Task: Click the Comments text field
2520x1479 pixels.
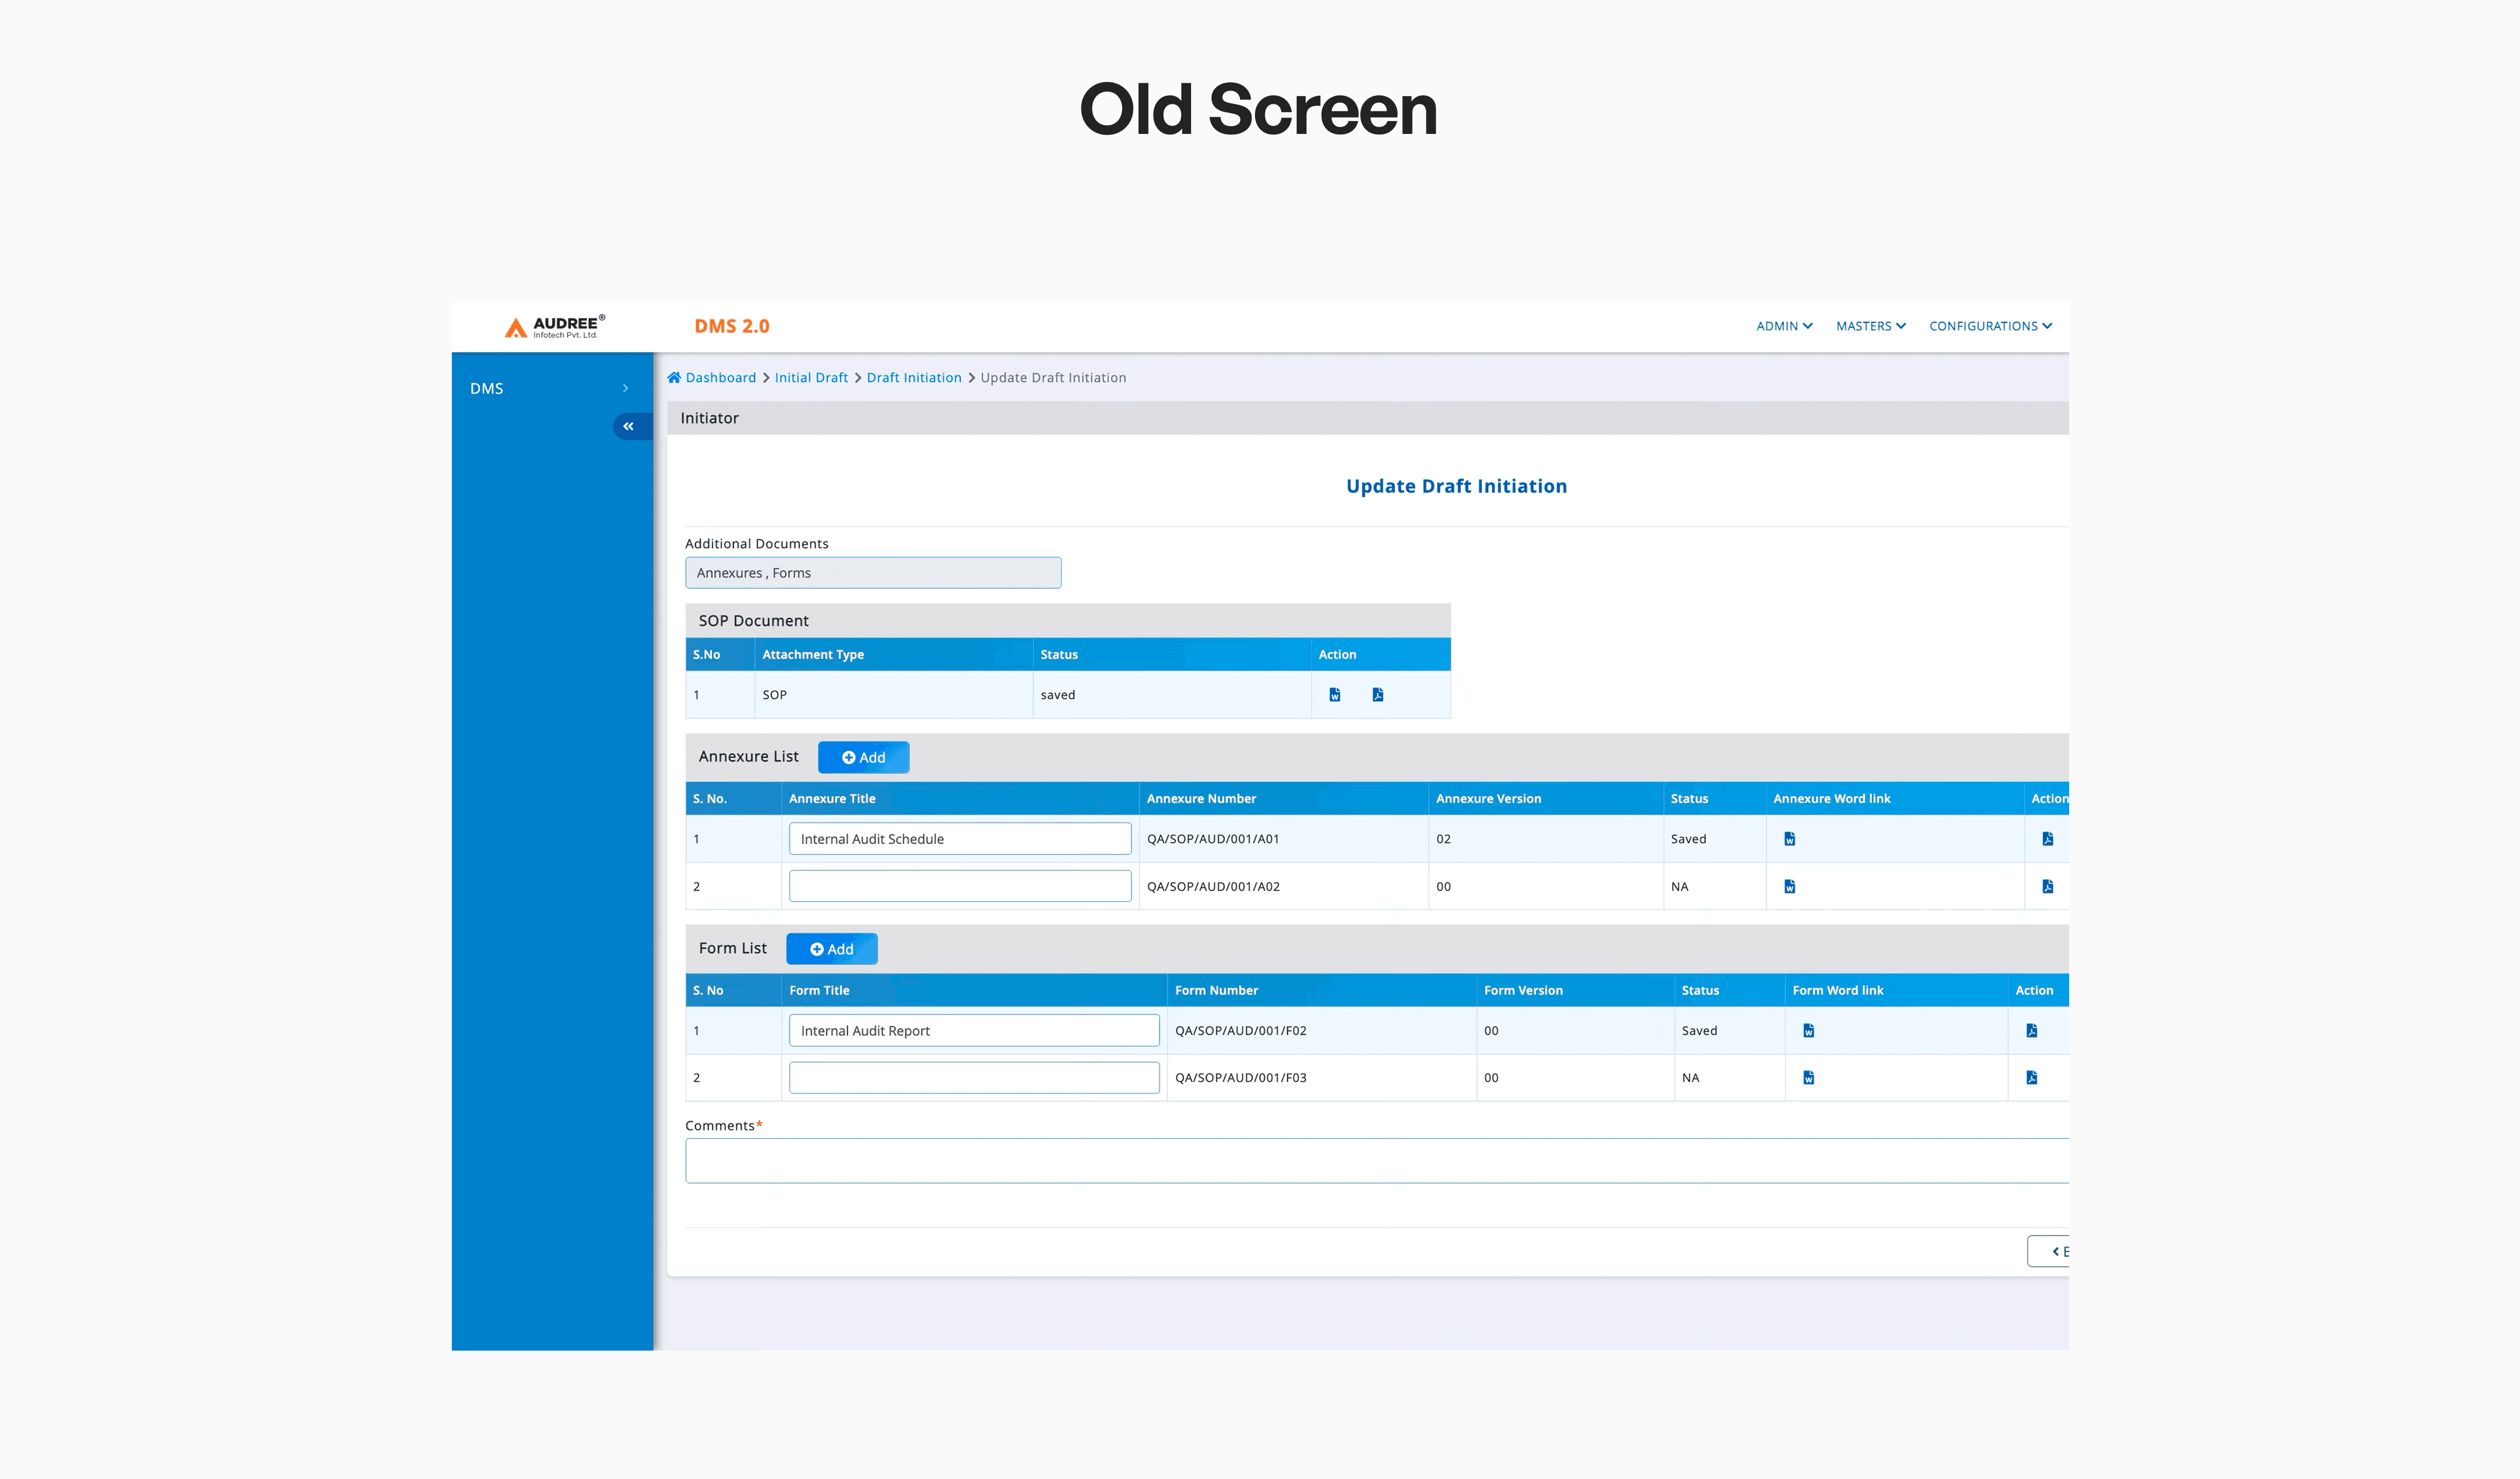Action: click(1375, 1161)
